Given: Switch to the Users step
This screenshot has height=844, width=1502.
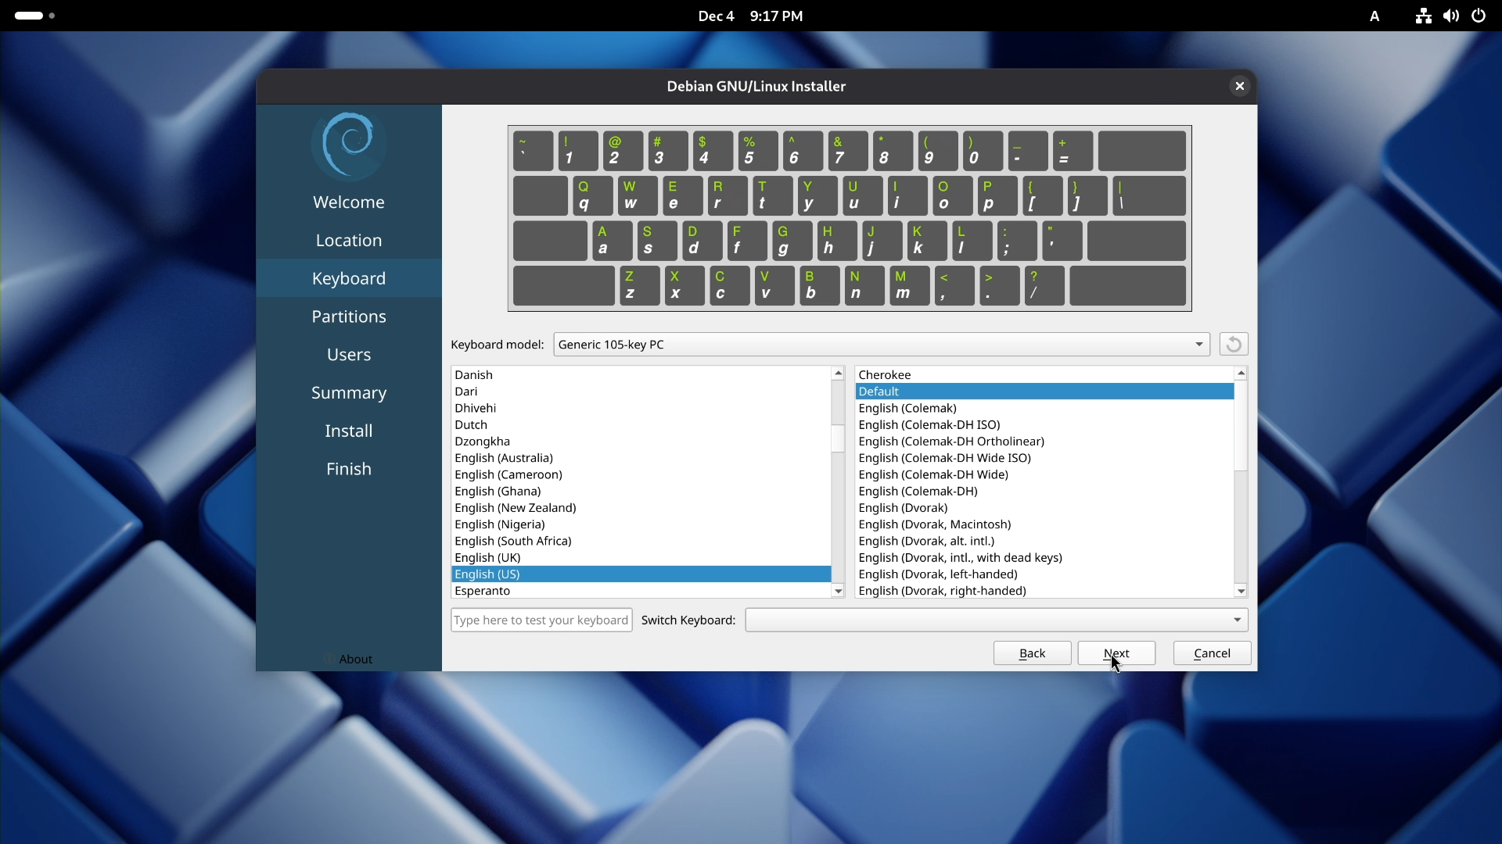Looking at the screenshot, I should [349, 354].
